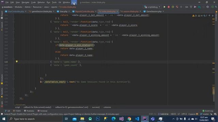Switch to the GameSession.php tab
Viewport: 218px width, 122px height.
pyautogui.click(x=154, y=12)
